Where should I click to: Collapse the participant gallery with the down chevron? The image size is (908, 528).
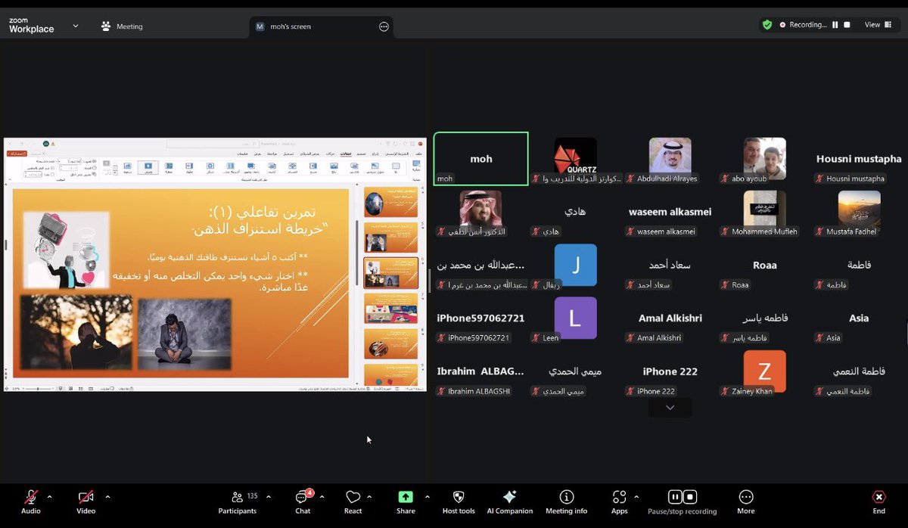click(669, 407)
